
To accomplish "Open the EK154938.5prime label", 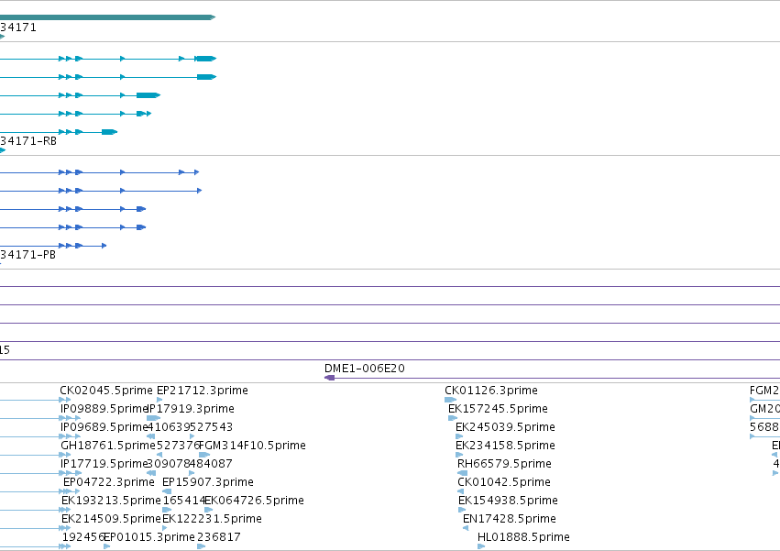I will (x=508, y=501).
